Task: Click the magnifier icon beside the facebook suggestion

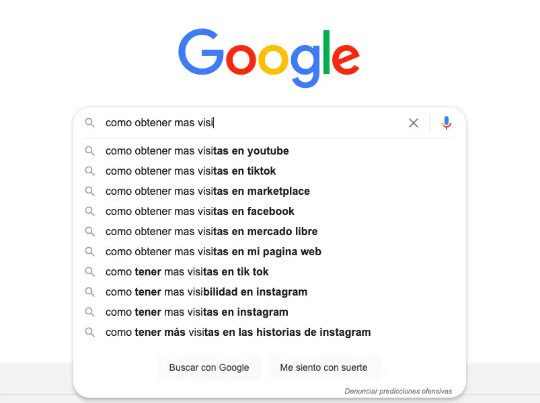Action: tap(89, 212)
